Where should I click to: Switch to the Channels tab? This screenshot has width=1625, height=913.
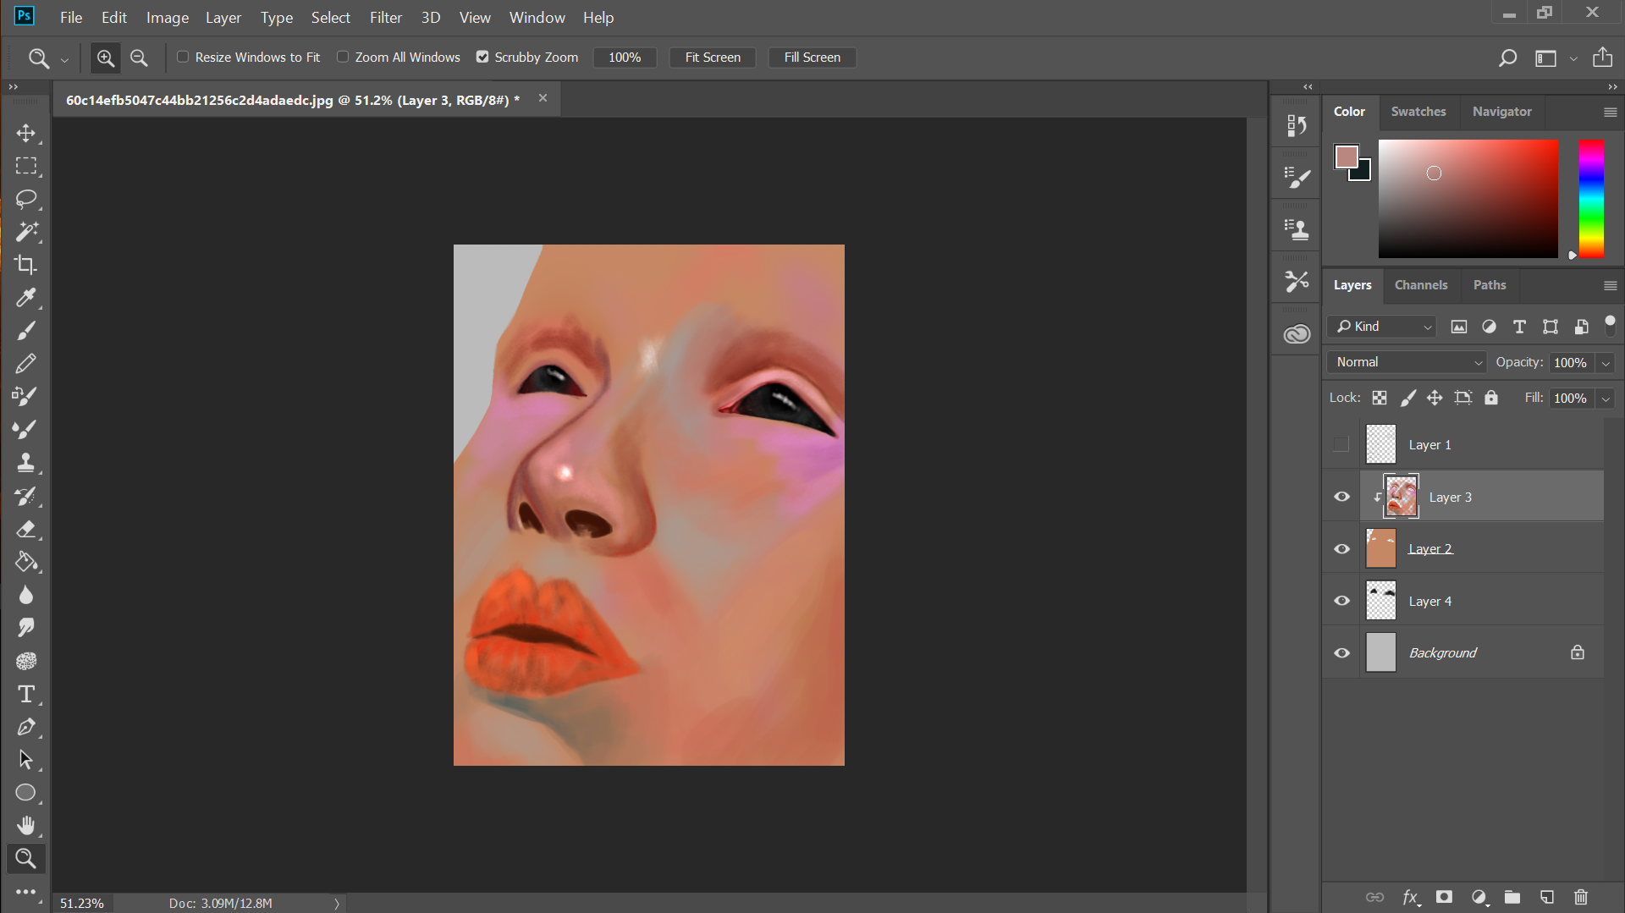tap(1420, 285)
